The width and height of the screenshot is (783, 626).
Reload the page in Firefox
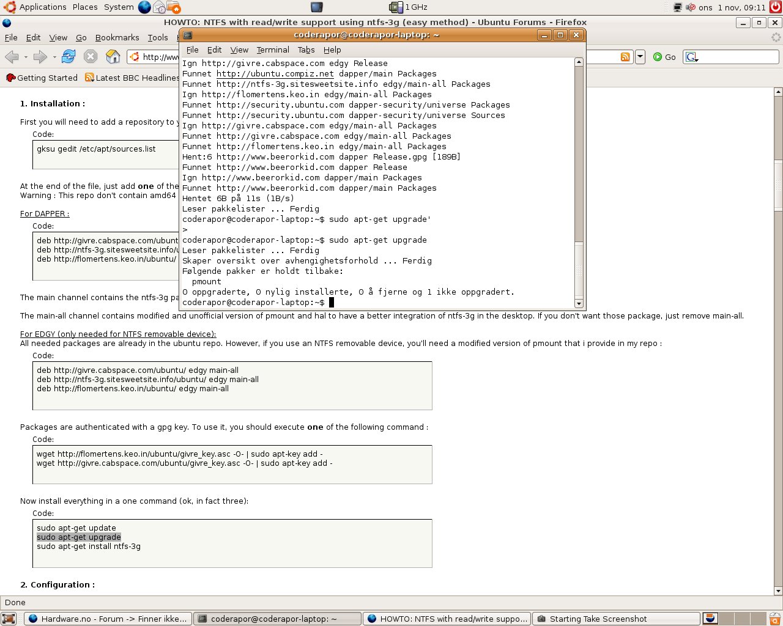[x=69, y=57]
